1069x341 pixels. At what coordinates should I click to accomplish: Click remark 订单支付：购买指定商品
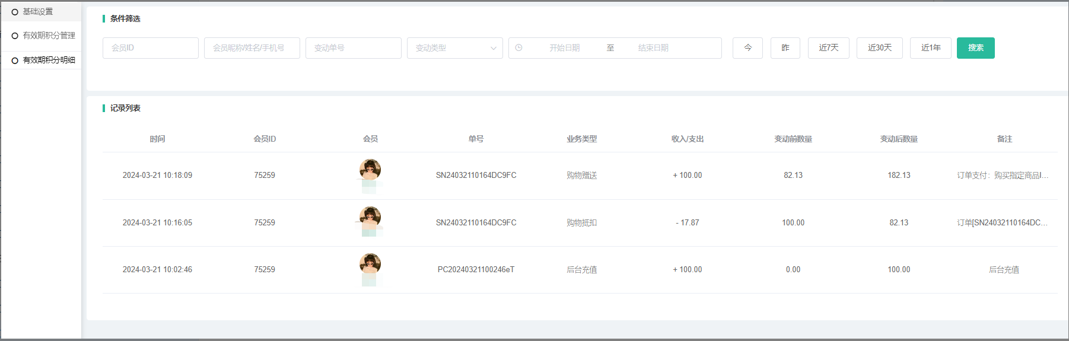(x=1003, y=176)
